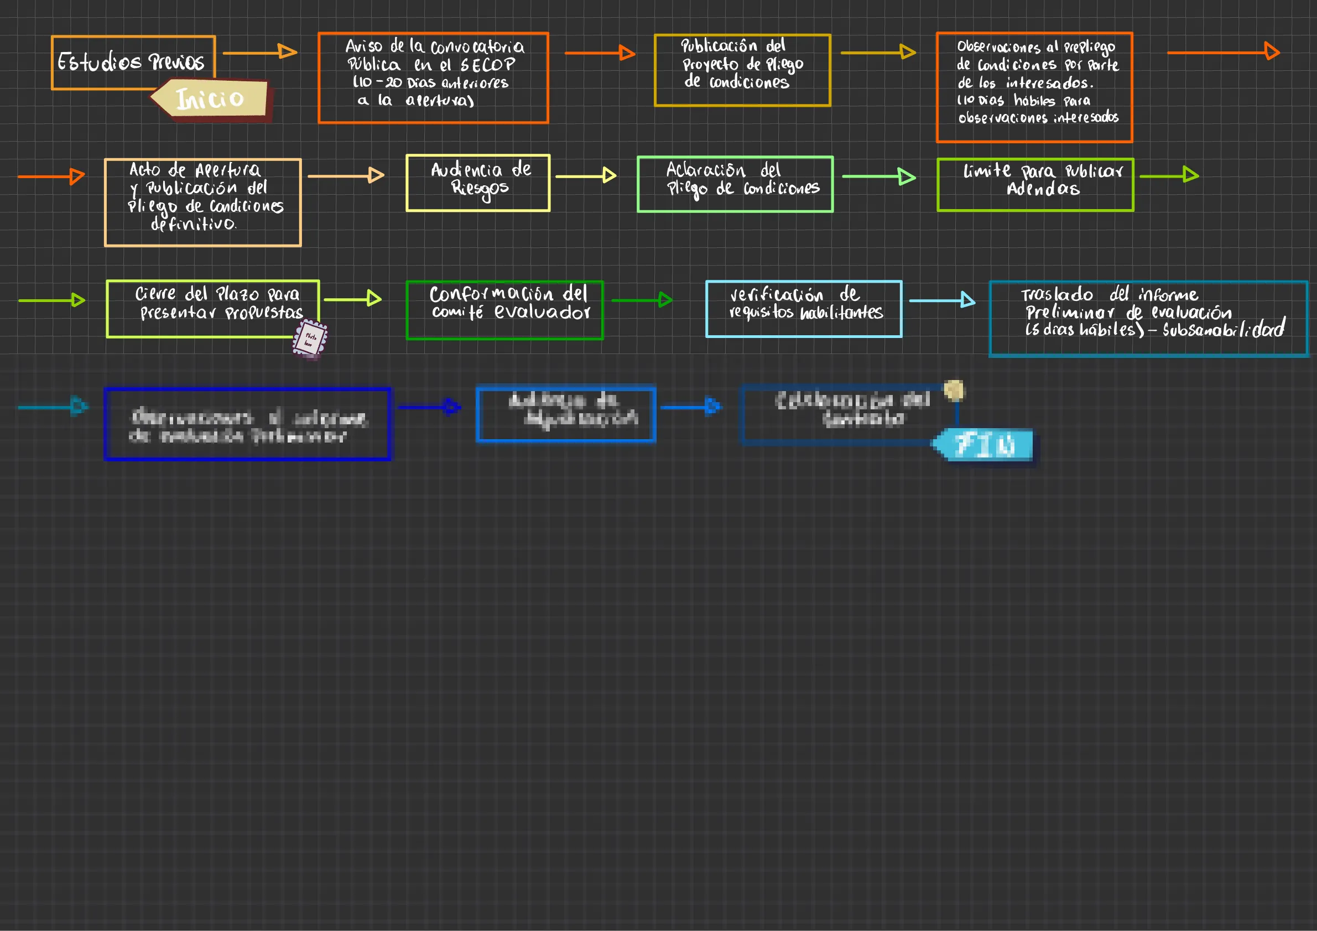The width and height of the screenshot is (1317, 931).
Task: Select Cierre del Plazo para presentar propuestas box
Action: (x=212, y=309)
